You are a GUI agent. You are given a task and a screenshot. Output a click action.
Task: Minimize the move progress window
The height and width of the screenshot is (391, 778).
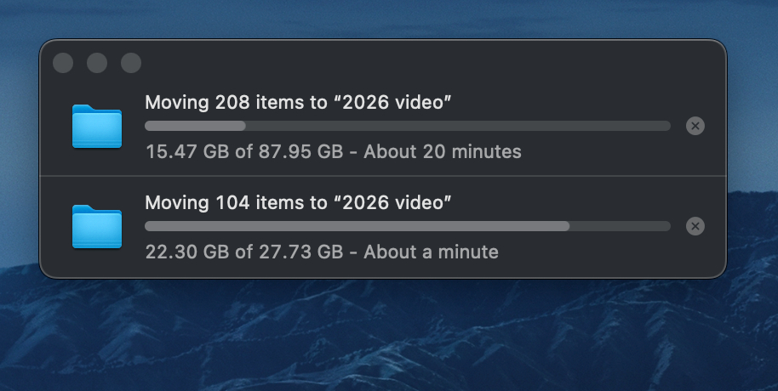tap(97, 63)
